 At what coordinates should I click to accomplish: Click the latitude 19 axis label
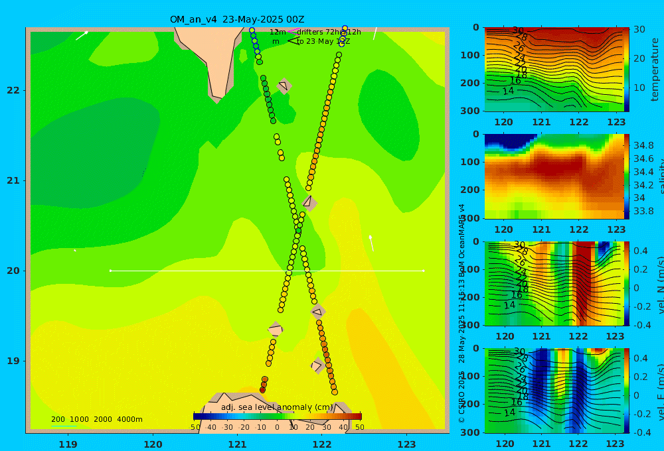pyautogui.click(x=13, y=361)
